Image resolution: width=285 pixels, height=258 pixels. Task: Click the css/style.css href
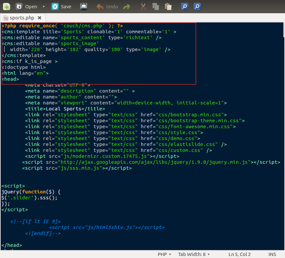[x=178, y=133]
